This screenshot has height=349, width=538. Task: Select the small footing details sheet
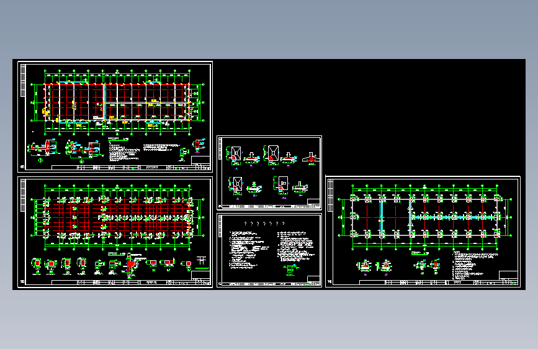(269, 173)
